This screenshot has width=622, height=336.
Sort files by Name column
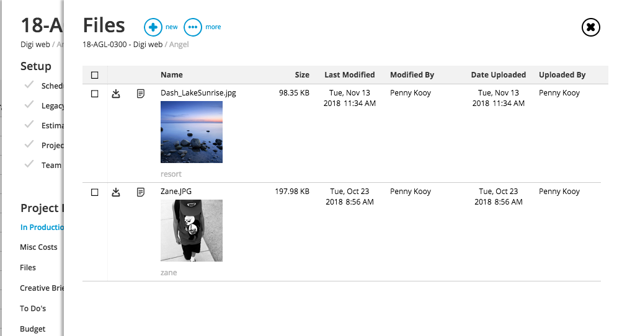pyautogui.click(x=171, y=75)
